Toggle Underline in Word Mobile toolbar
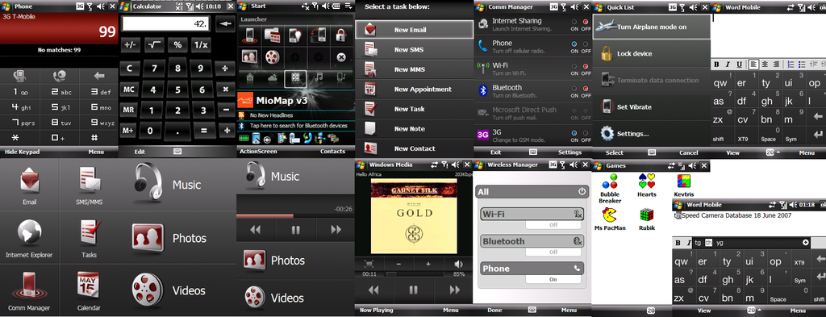This screenshot has width=826, height=317. tap(740, 65)
